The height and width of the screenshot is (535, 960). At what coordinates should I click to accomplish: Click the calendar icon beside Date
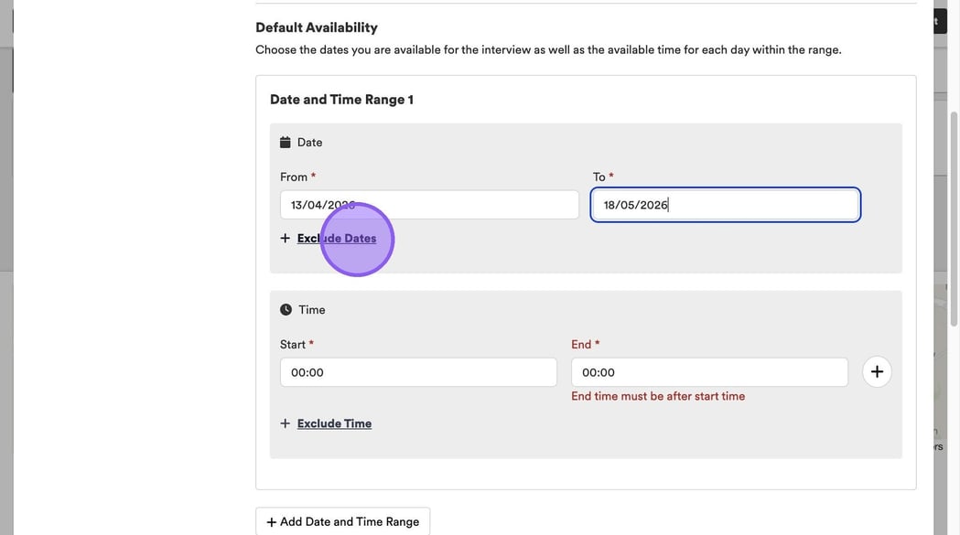tap(286, 143)
